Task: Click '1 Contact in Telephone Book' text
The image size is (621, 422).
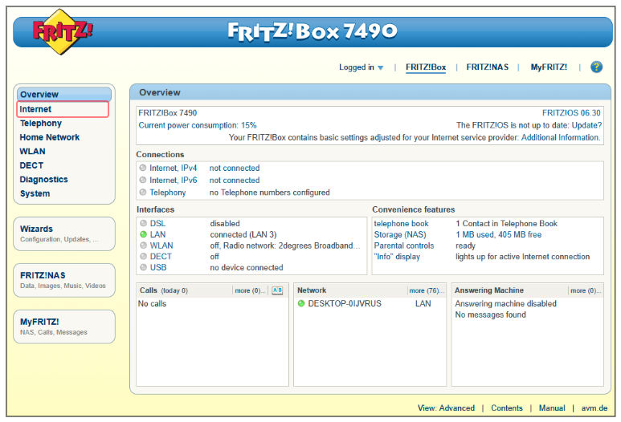Action: pyautogui.click(x=506, y=224)
